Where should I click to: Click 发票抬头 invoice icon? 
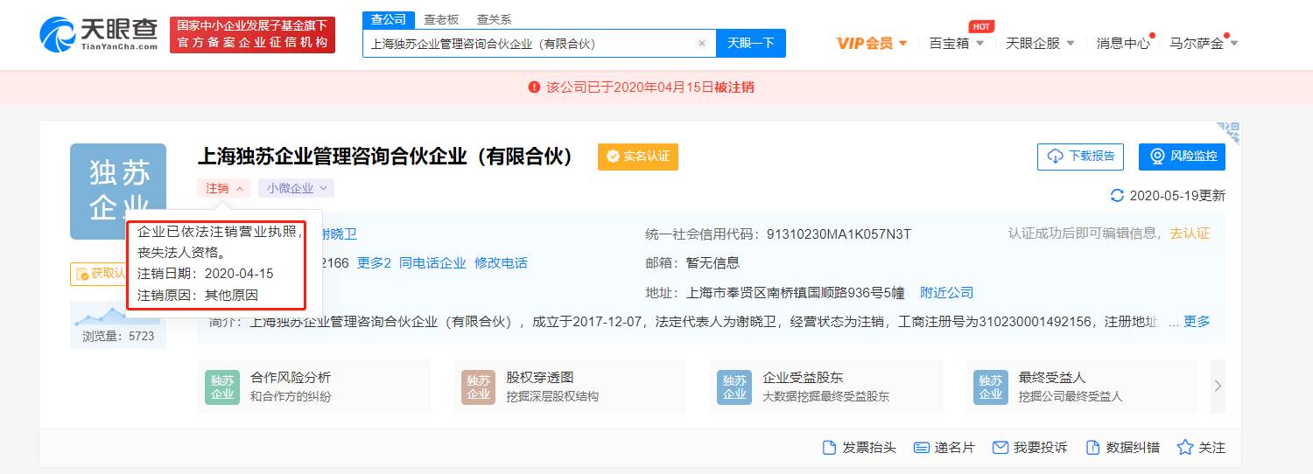coord(830,447)
